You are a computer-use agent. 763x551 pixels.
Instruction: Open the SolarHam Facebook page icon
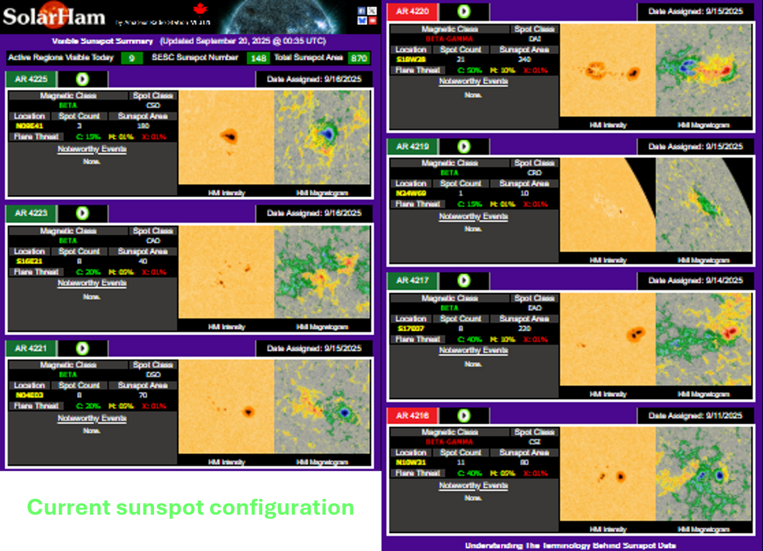click(x=361, y=11)
